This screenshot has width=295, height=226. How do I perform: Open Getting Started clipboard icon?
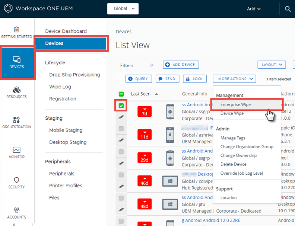(x=16, y=29)
